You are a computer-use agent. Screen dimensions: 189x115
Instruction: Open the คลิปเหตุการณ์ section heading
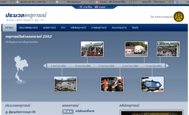pyautogui.click(x=129, y=106)
